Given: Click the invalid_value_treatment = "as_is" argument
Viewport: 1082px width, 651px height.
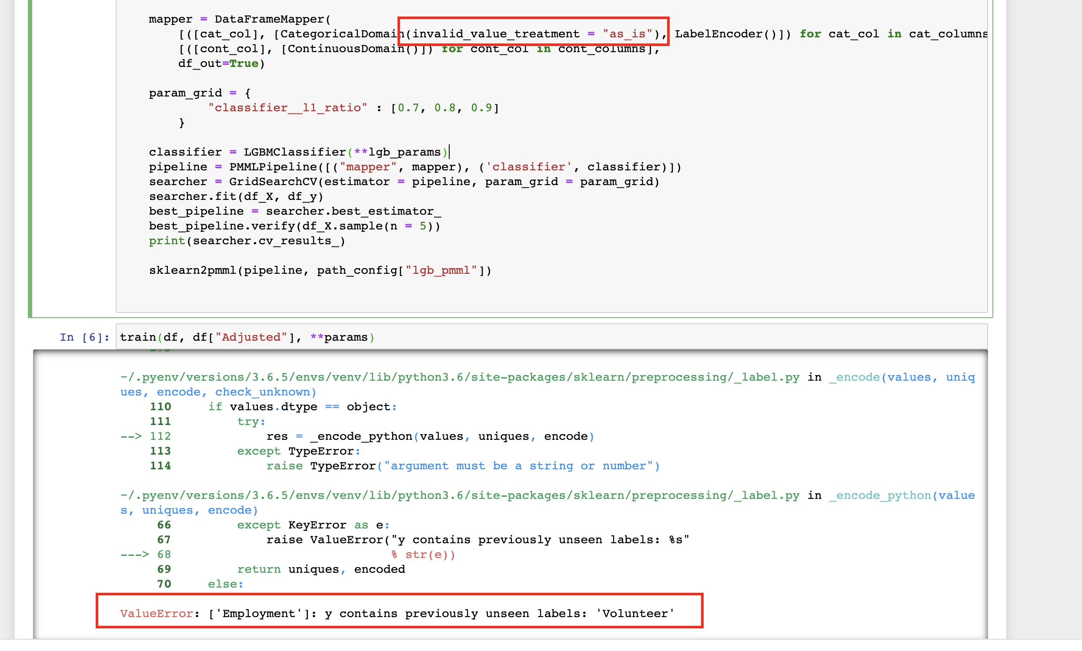Looking at the screenshot, I should pyautogui.click(x=532, y=34).
